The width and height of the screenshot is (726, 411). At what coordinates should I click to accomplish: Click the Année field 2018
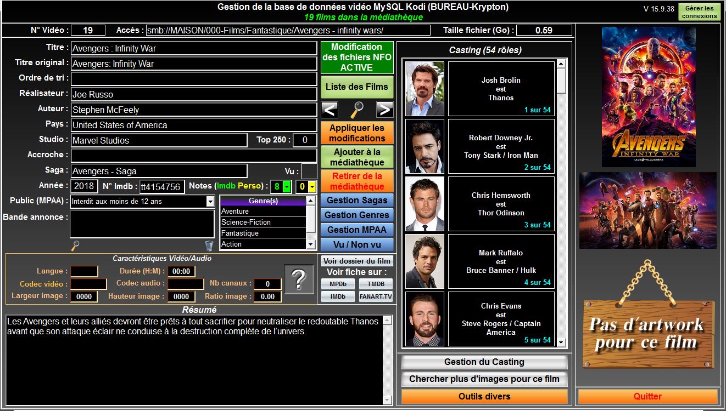[85, 186]
